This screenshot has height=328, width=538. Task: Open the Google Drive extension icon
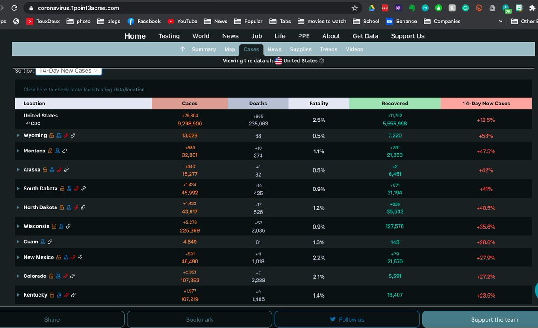click(x=371, y=8)
